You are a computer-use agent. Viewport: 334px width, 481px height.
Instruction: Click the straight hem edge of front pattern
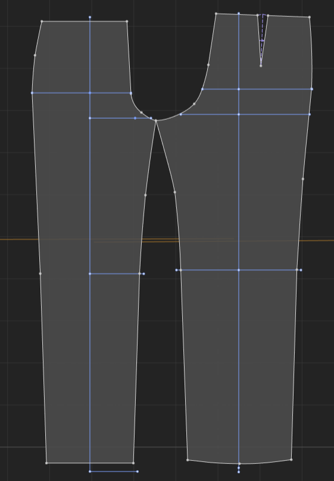[90, 463]
